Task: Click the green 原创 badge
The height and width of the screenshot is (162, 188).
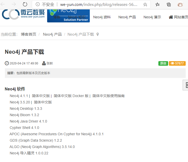Action: (x=163, y=63)
